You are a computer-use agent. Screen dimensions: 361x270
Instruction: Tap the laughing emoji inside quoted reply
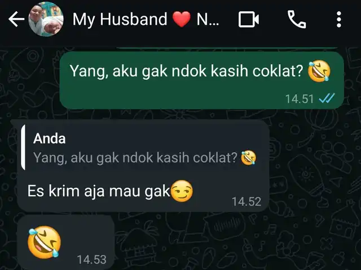(x=249, y=158)
